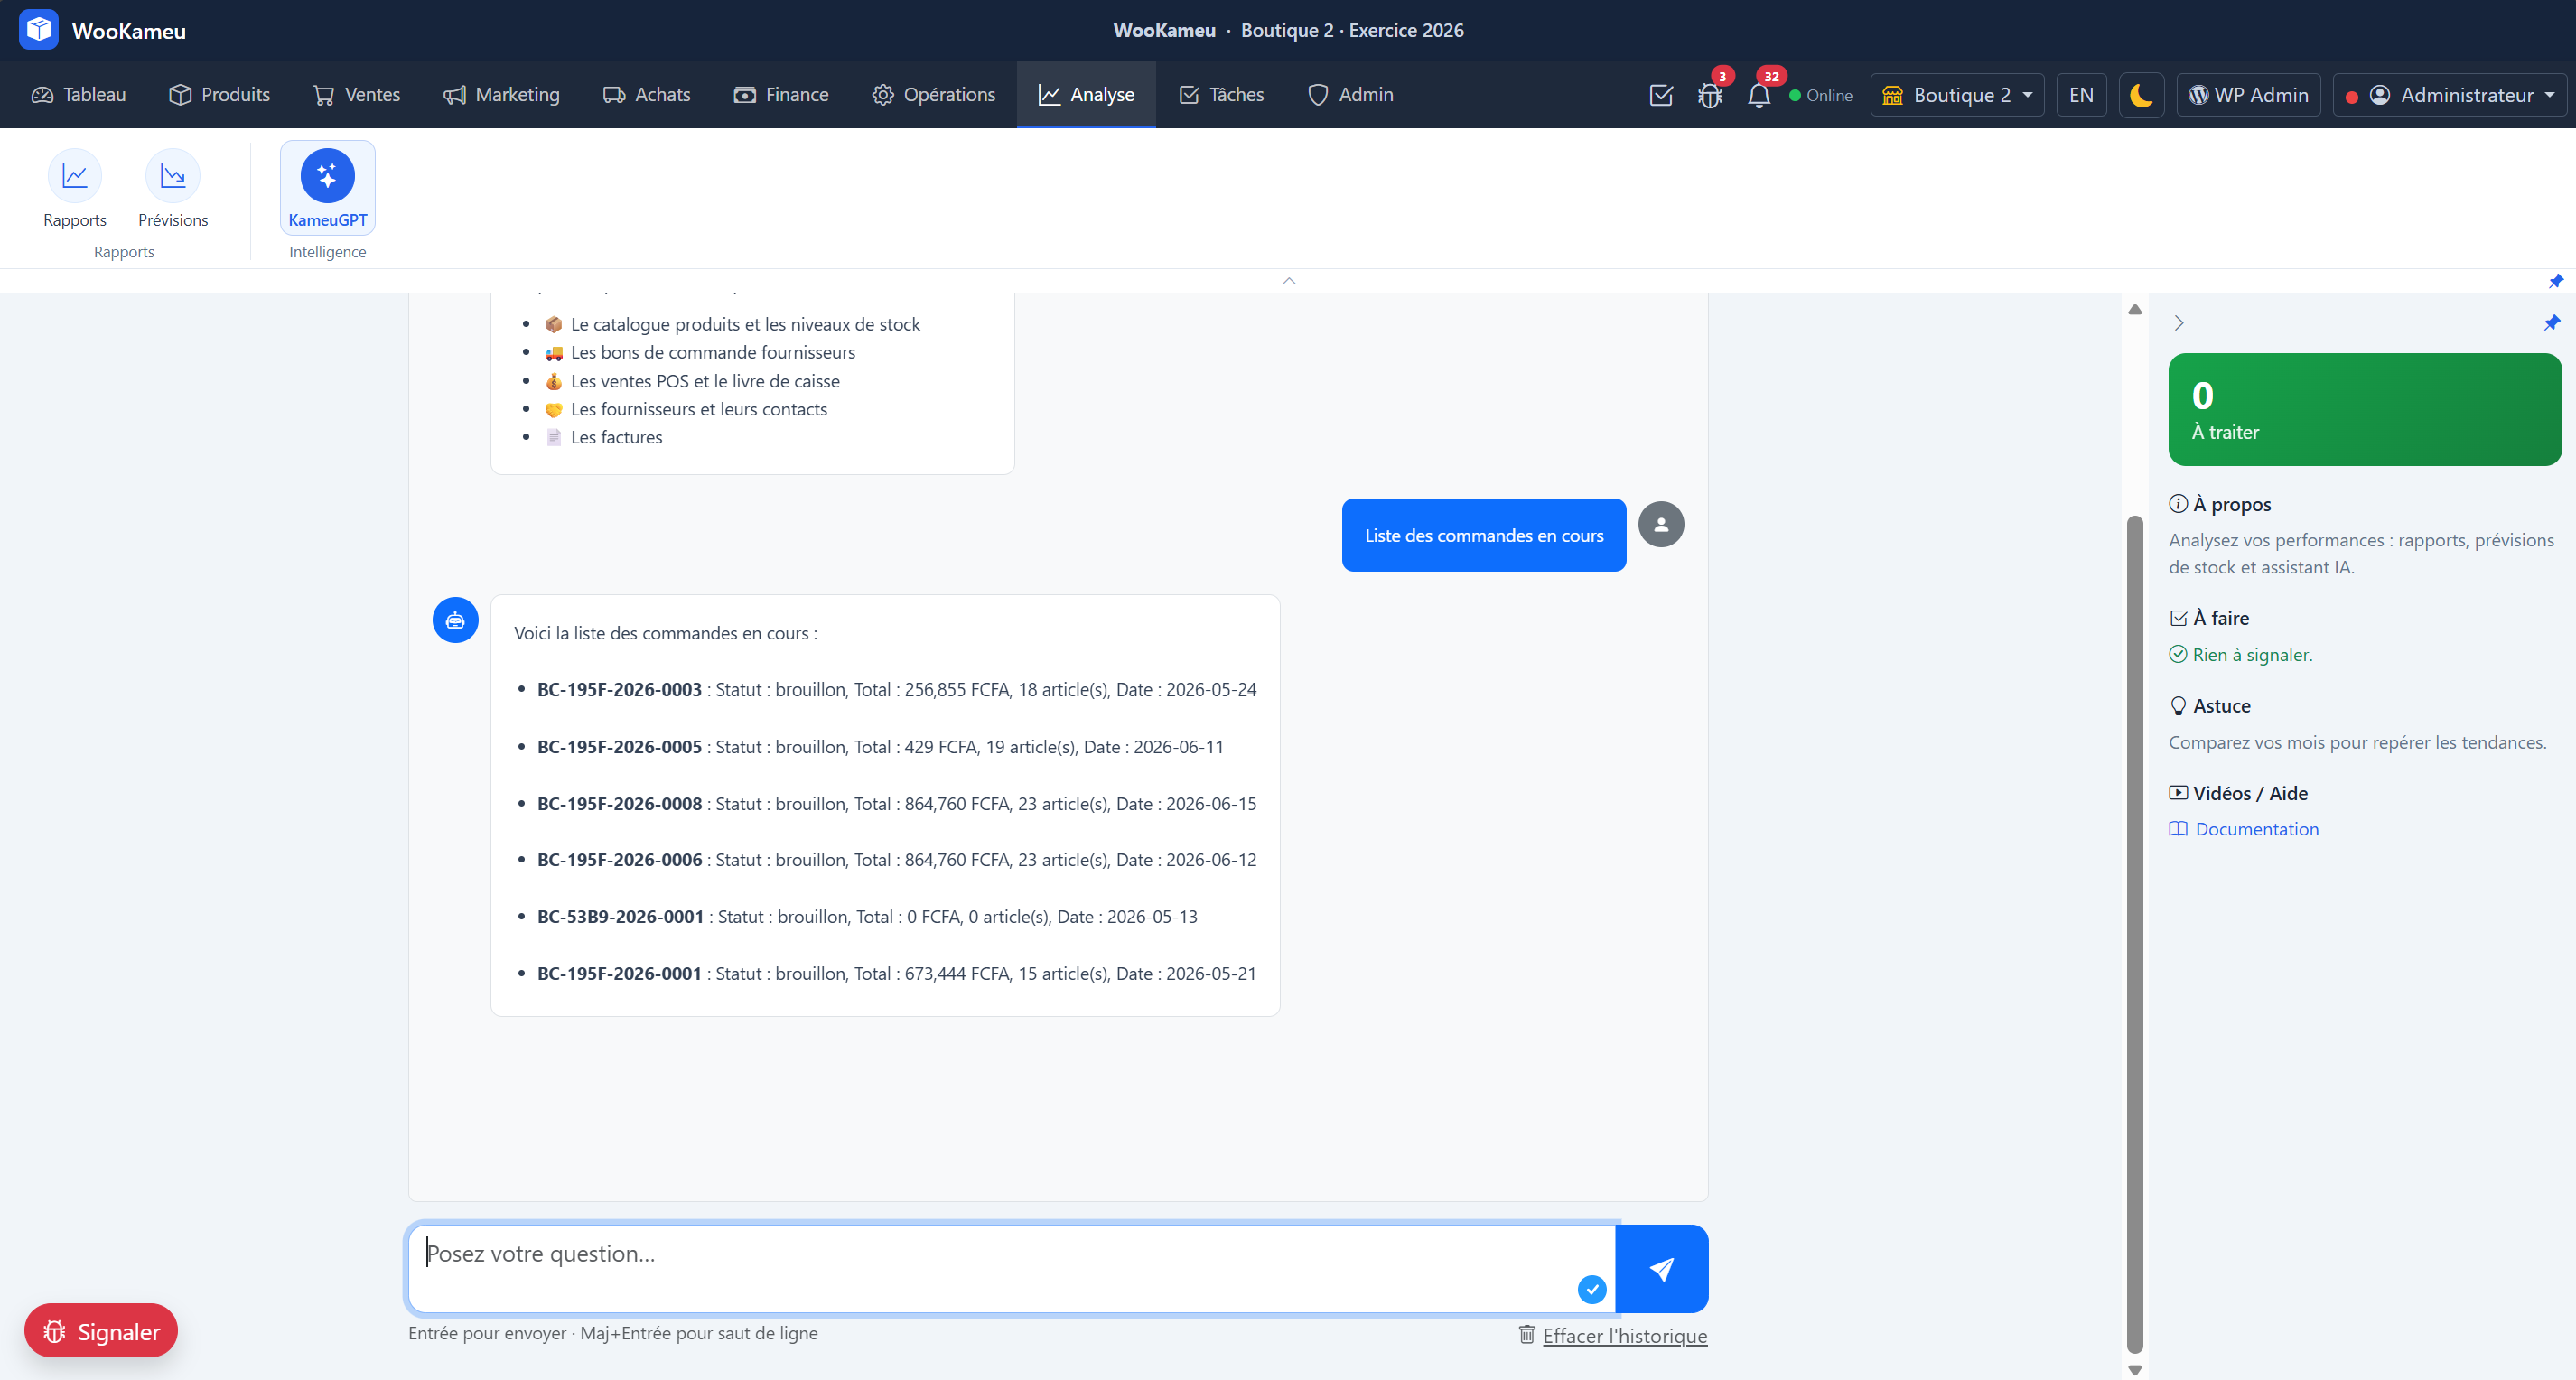Open notifications bell with badge 32

[x=1759, y=95]
